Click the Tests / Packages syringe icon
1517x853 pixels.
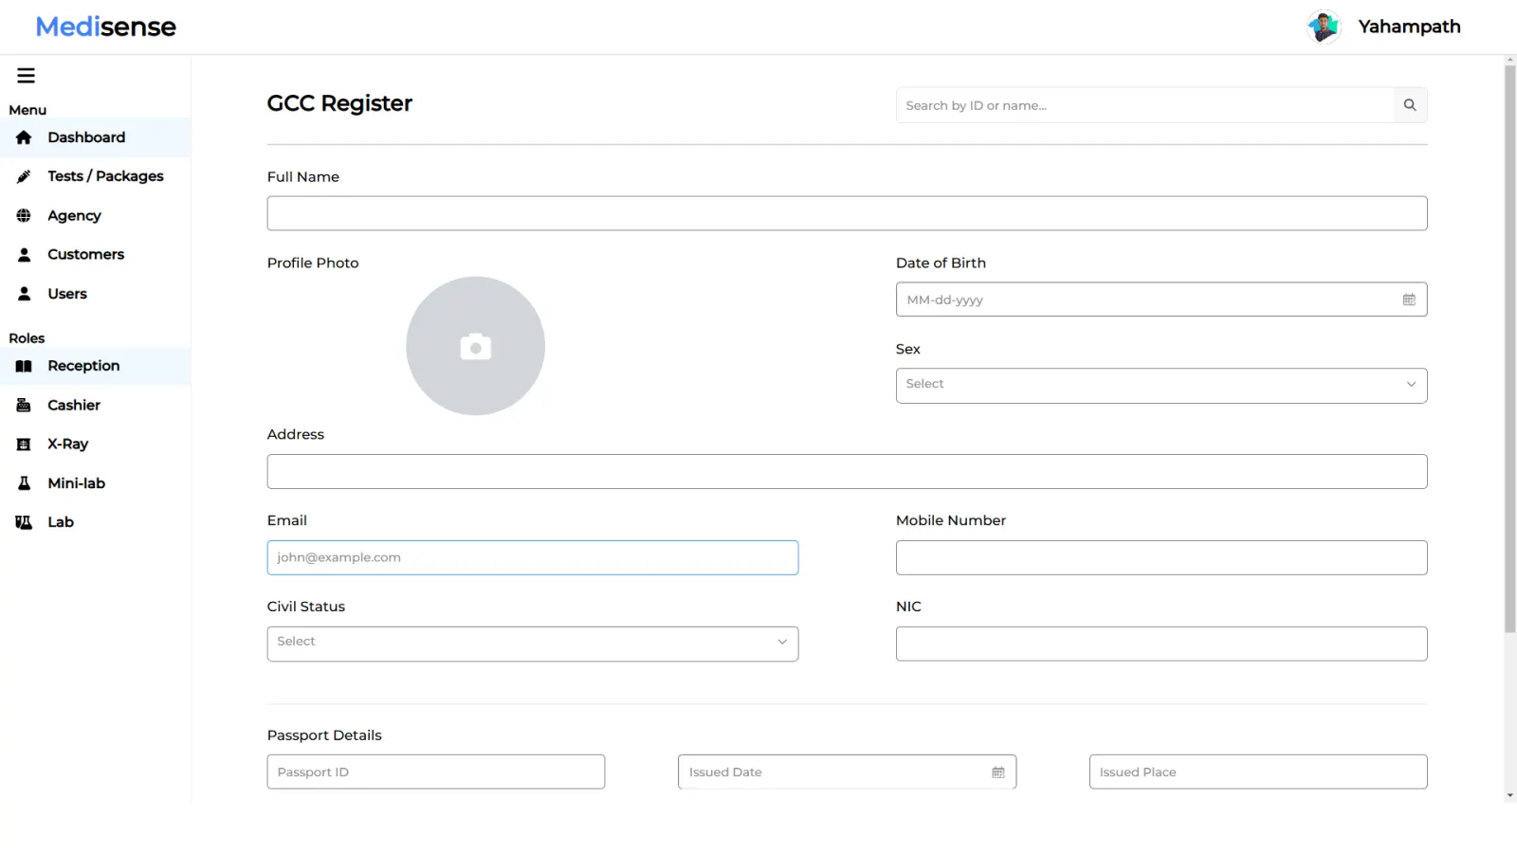(24, 176)
